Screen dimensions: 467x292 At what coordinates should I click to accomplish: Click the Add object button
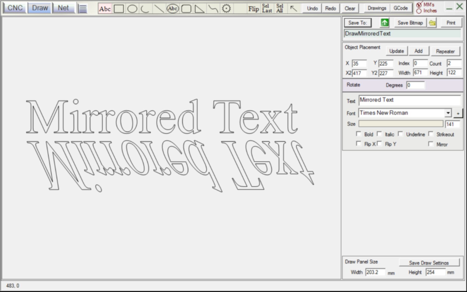[418, 51]
